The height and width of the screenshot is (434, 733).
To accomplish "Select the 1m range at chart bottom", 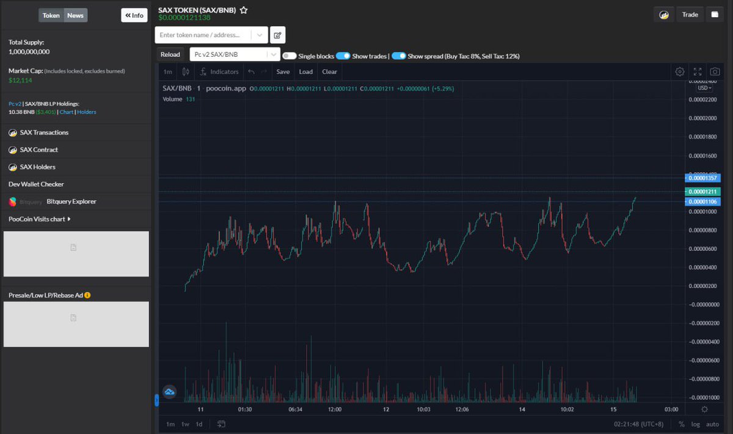I will click(x=170, y=424).
